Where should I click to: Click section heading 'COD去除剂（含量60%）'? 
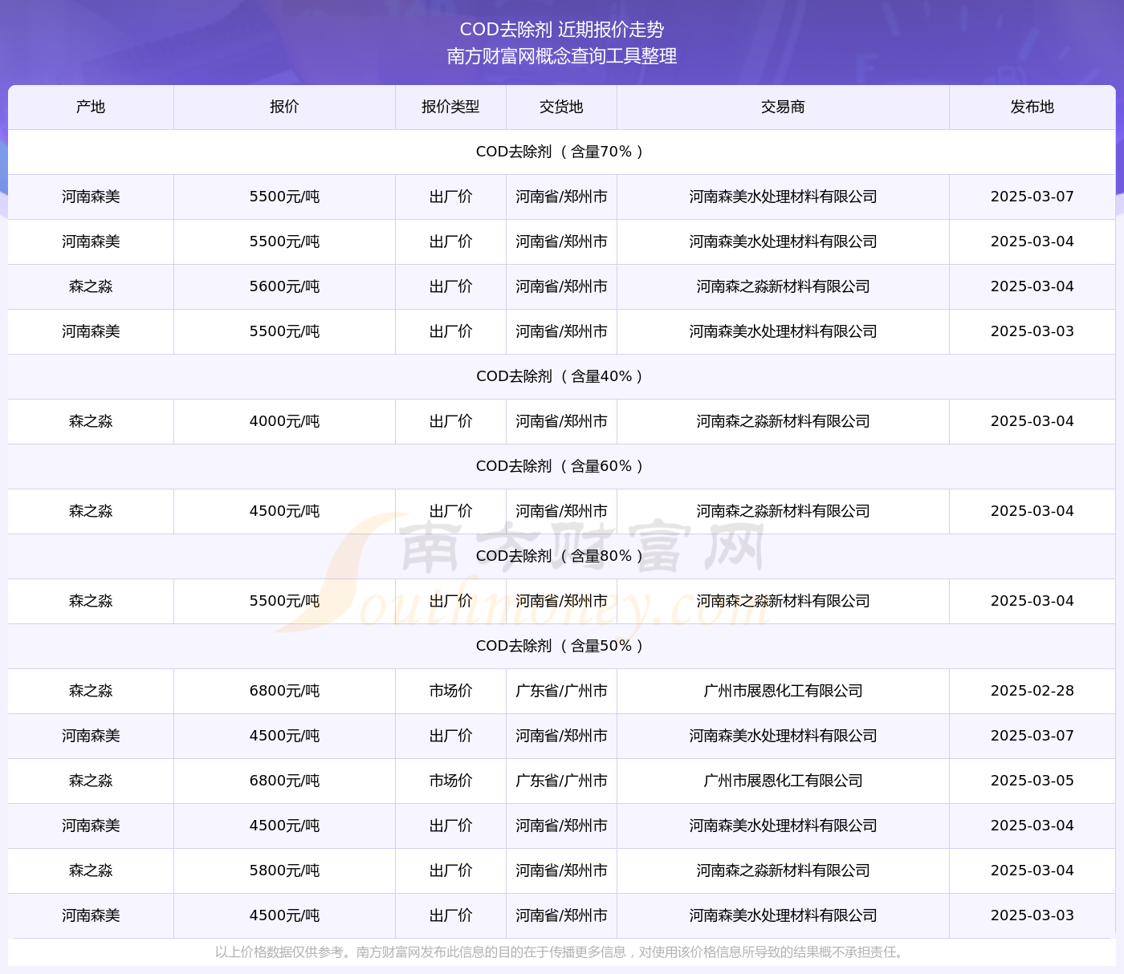562,466
